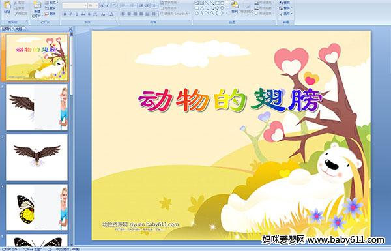Click the Copy (复制) button

click(x=19, y=8)
